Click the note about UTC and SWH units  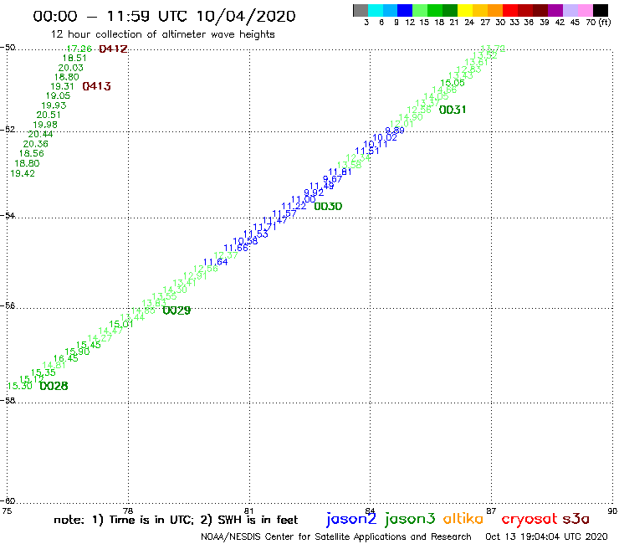point(176,520)
